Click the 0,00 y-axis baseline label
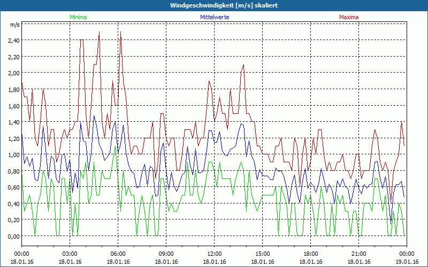Image resolution: width=428 pixels, height=267 pixels. tap(13, 237)
